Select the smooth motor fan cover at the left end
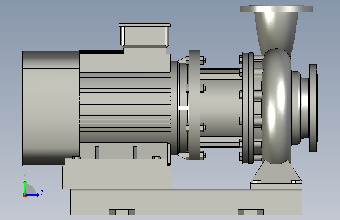Screen dimensions: 340x220 pyautogui.click(x=51, y=108)
